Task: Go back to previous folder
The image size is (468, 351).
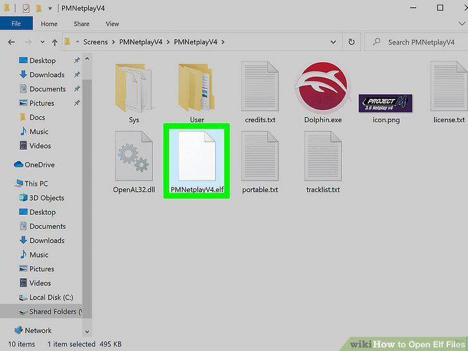Action: (12, 42)
